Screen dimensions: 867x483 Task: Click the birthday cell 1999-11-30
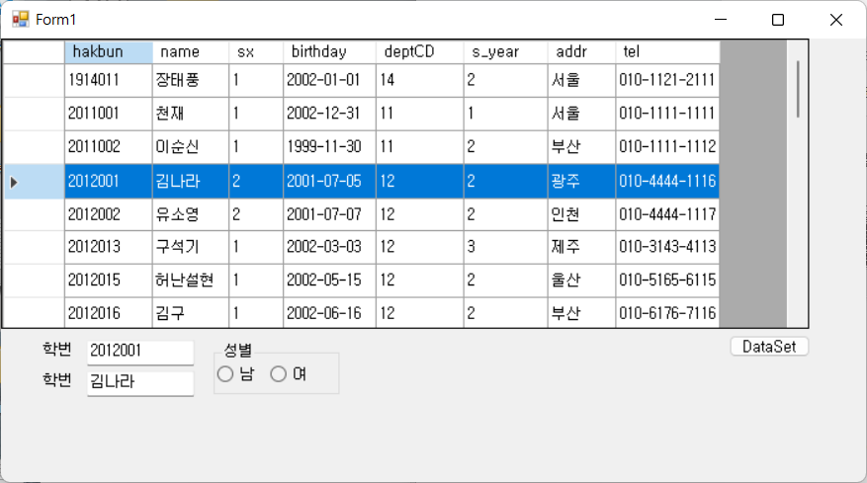coord(329,147)
